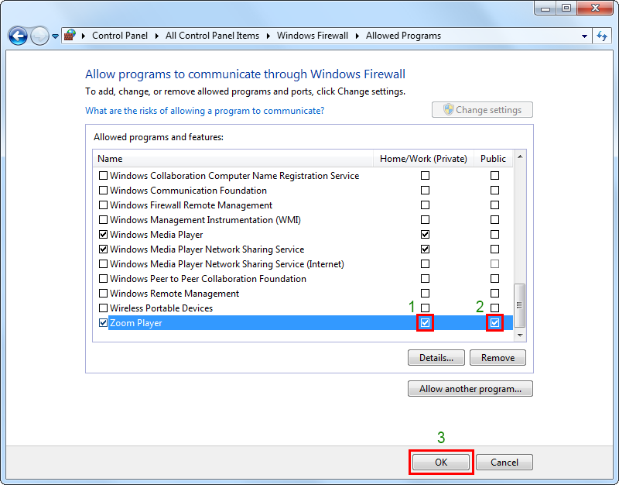
Task: Click the Remove button
Action: (498, 358)
